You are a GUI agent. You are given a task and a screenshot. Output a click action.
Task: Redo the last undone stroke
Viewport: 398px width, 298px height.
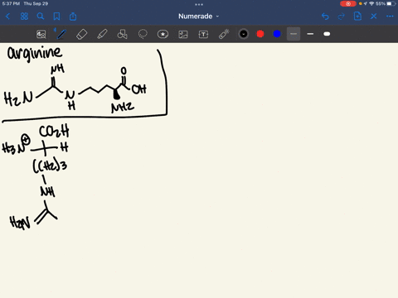342,17
